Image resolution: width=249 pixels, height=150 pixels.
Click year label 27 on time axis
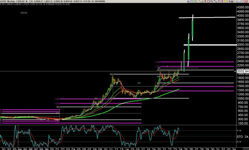tap(196, 149)
